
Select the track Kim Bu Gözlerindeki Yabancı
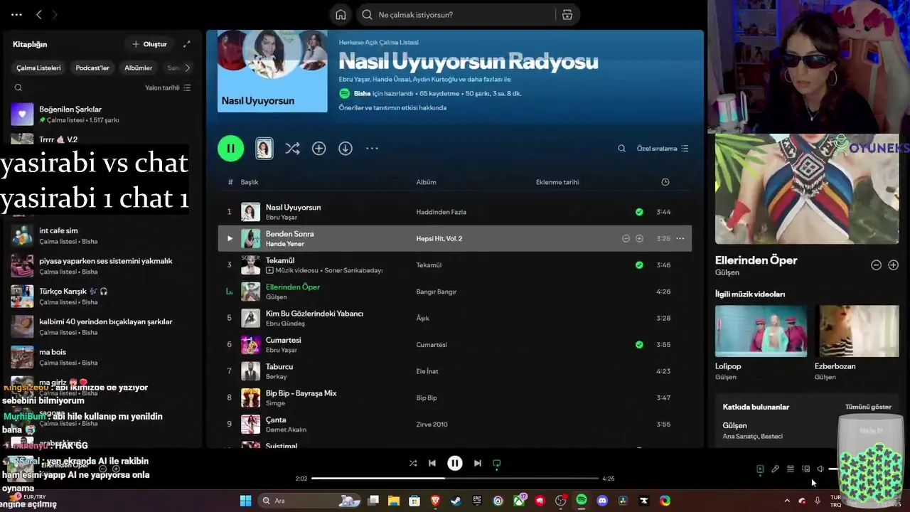click(x=314, y=314)
